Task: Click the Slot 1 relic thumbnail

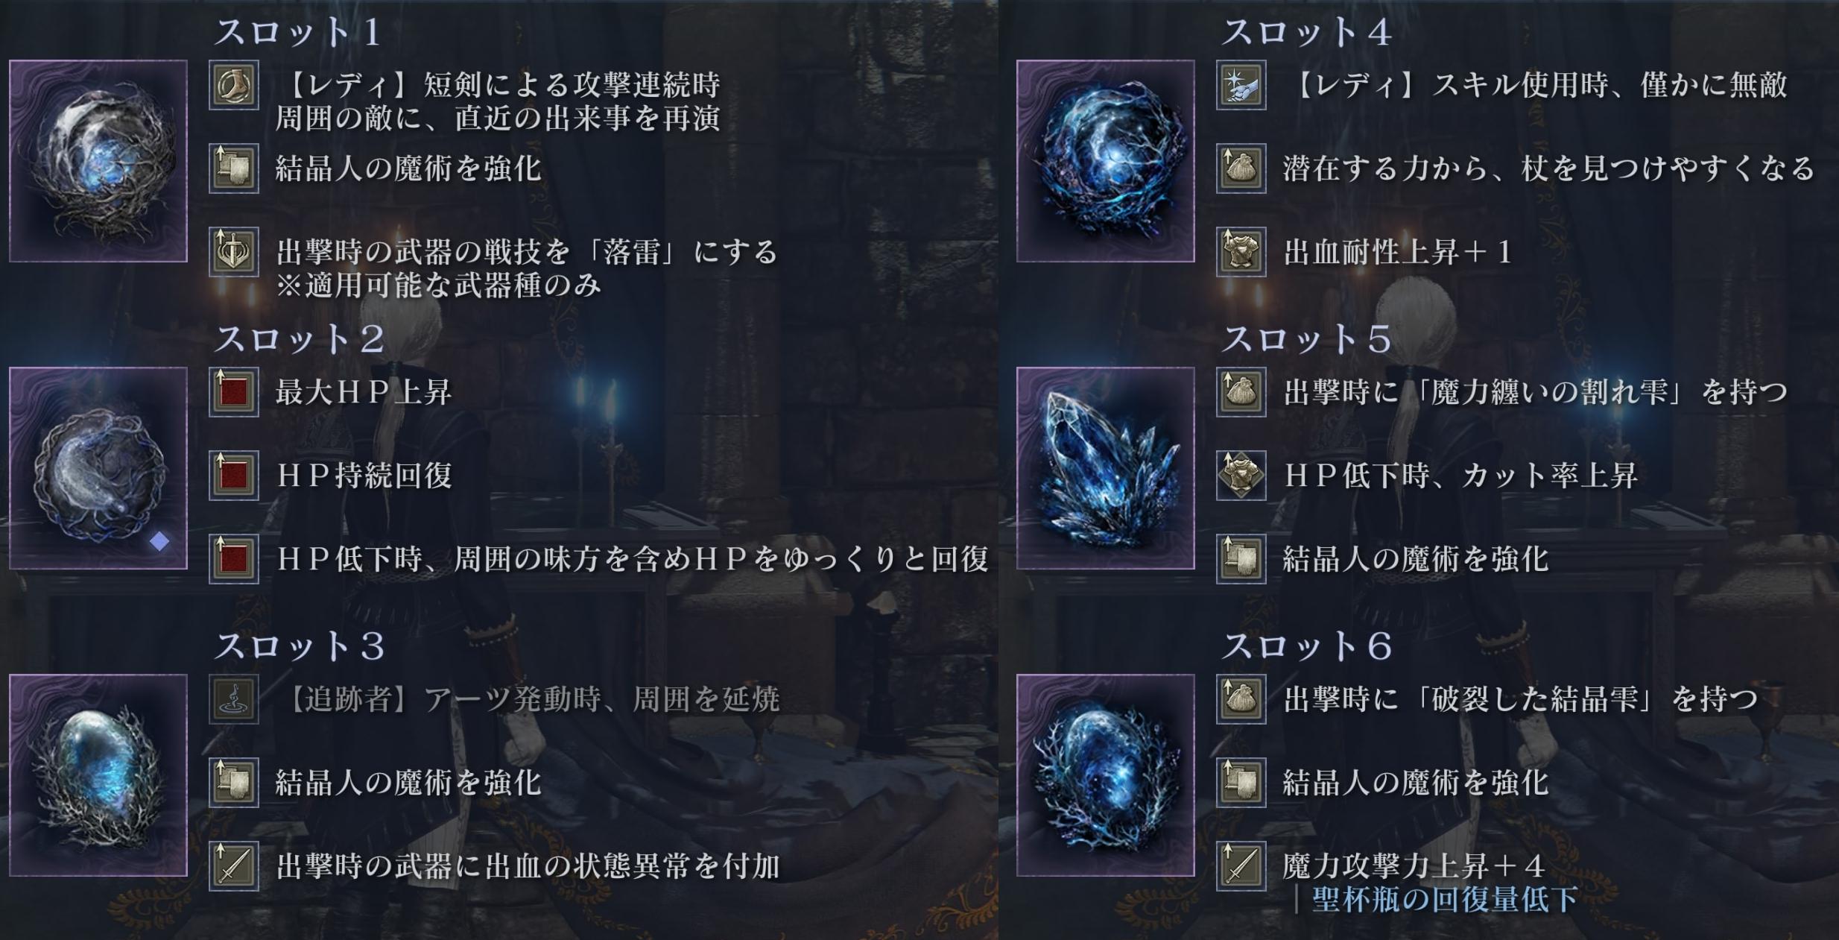Action: 98,161
